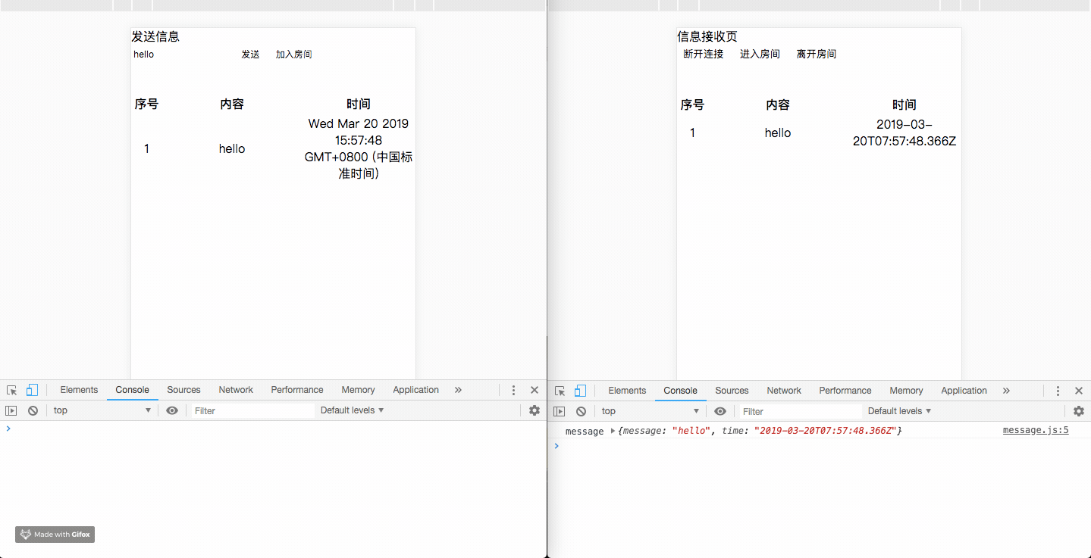Click the 信息接收页 page heading
This screenshot has width=1091, height=558.
click(707, 36)
